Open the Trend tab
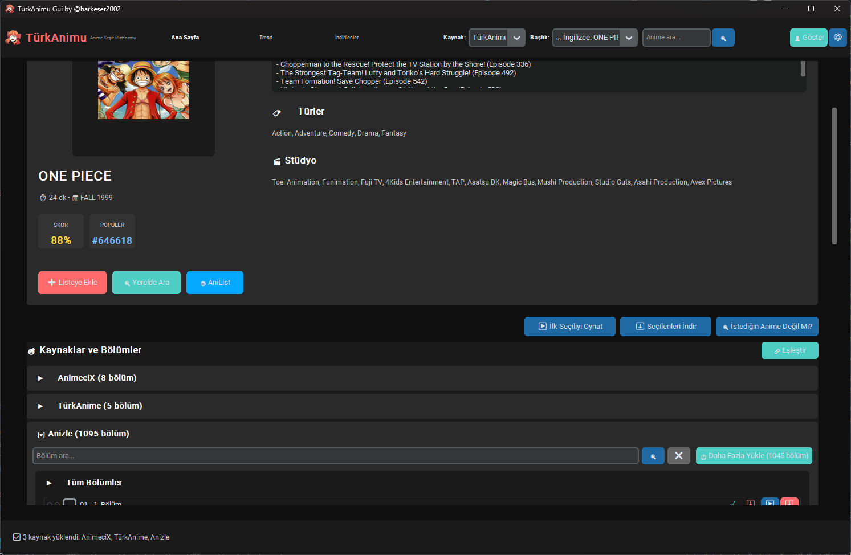 [266, 38]
